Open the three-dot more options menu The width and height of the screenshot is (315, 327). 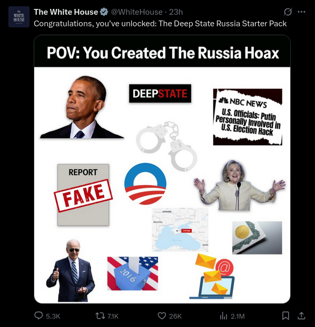(x=301, y=12)
